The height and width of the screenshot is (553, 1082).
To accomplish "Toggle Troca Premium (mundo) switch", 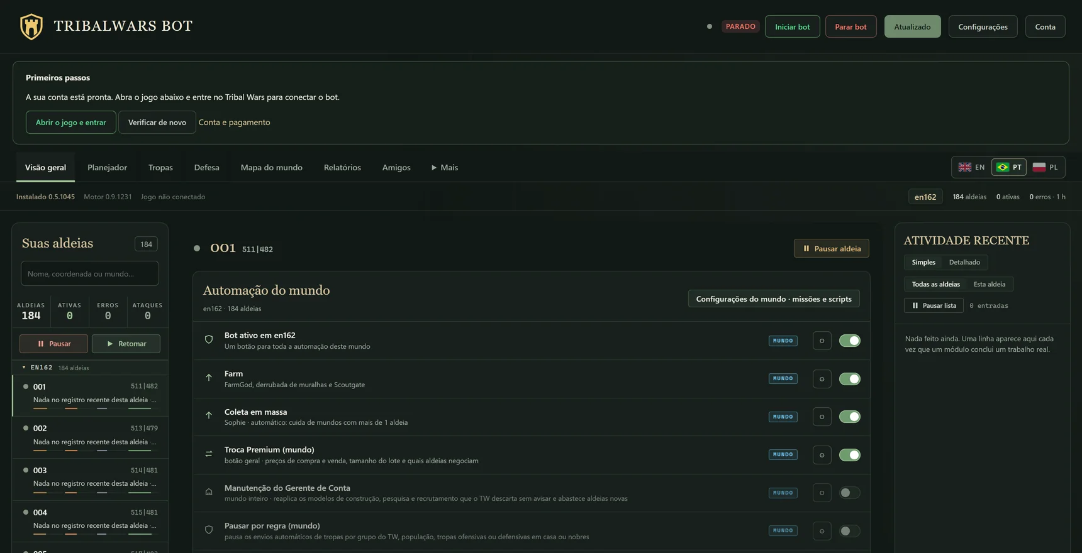I will (849, 455).
